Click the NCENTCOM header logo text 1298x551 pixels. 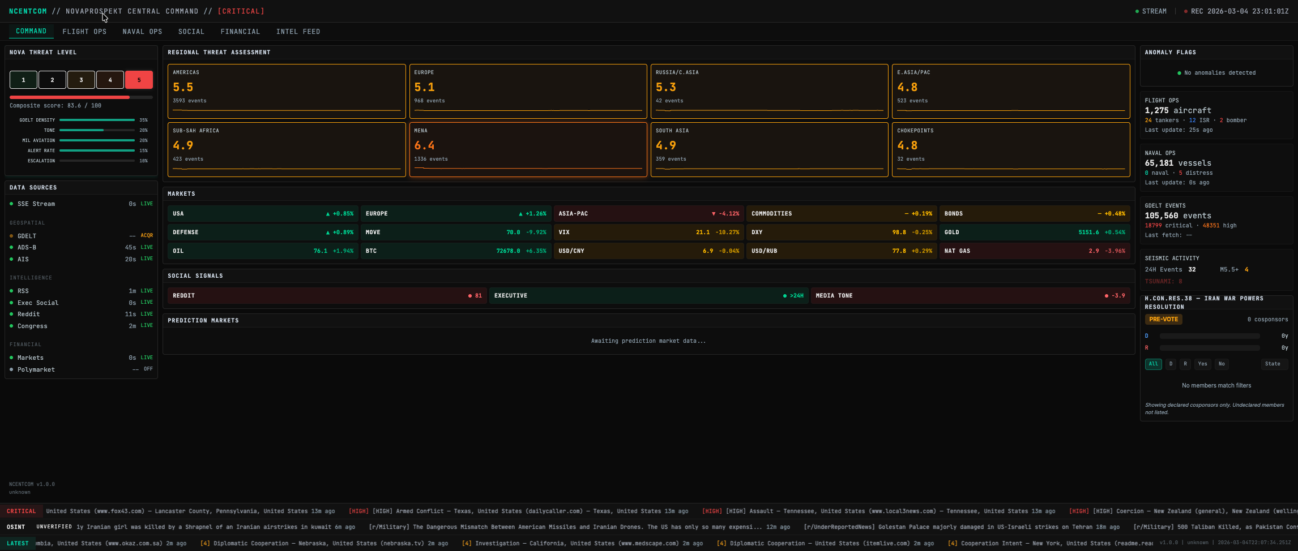28,11
